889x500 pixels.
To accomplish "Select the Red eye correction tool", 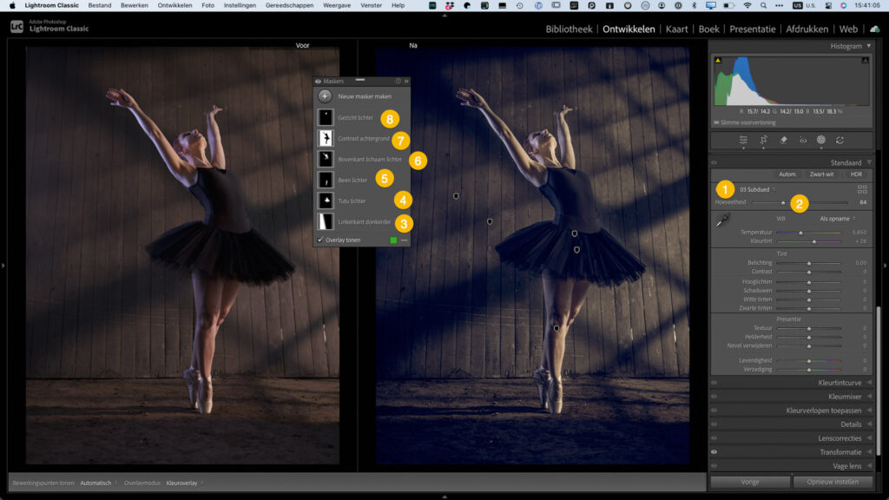I will 803,140.
